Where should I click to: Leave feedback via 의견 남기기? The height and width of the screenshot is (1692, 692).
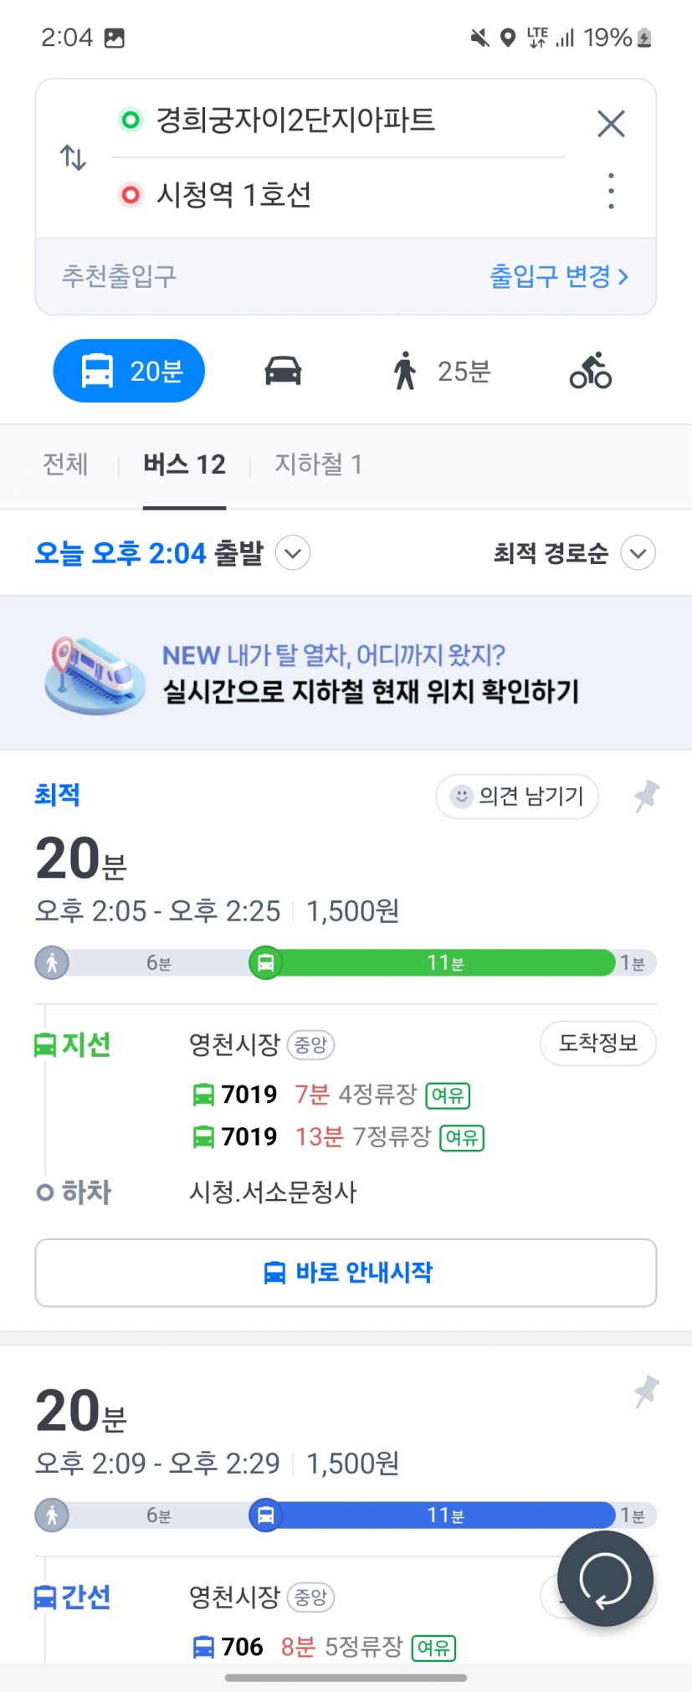pos(517,796)
